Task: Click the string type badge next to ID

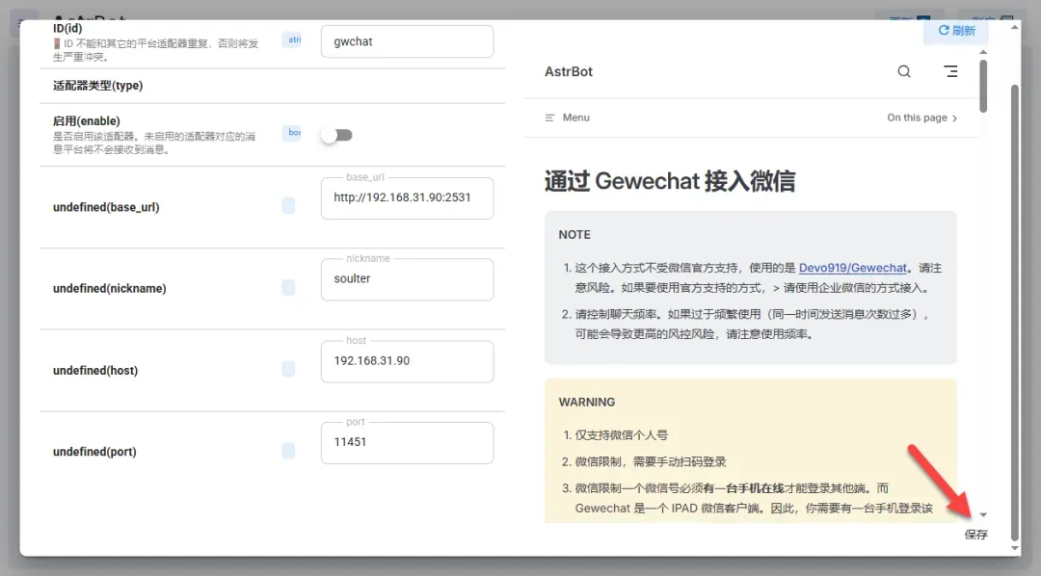Action: pyautogui.click(x=293, y=39)
